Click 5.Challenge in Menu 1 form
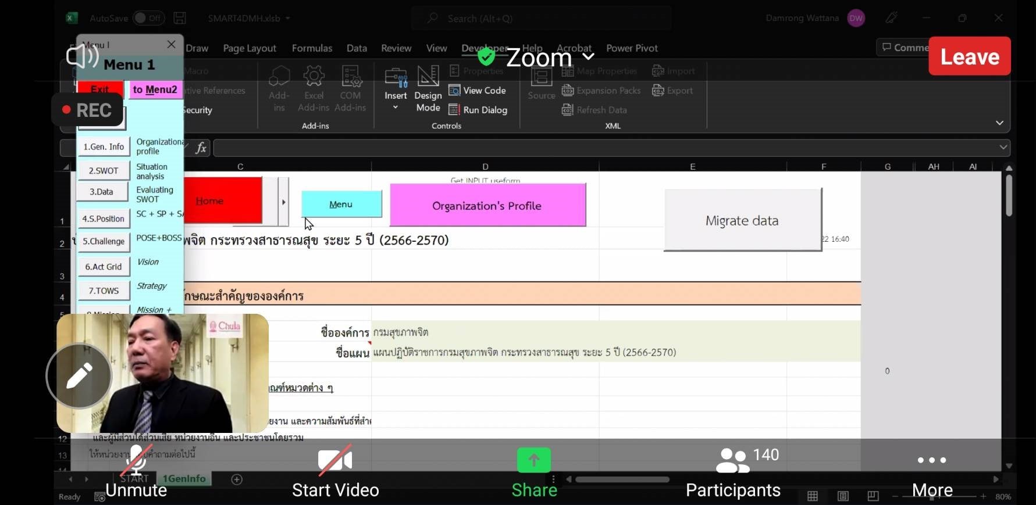The height and width of the screenshot is (505, 1036). pyautogui.click(x=104, y=241)
